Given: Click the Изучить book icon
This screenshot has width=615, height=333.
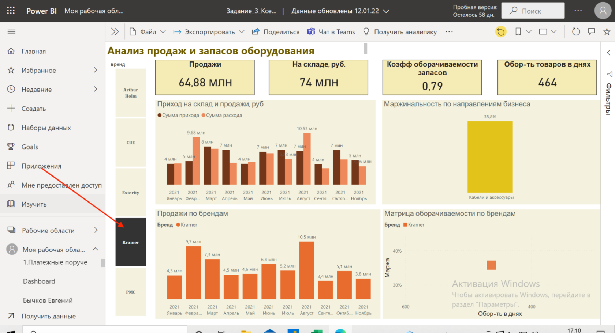Looking at the screenshot, I should (x=11, y=204).
